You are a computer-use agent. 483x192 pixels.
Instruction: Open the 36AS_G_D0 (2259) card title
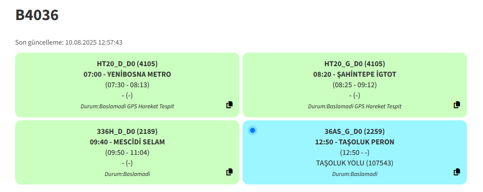tap(354, 132)
